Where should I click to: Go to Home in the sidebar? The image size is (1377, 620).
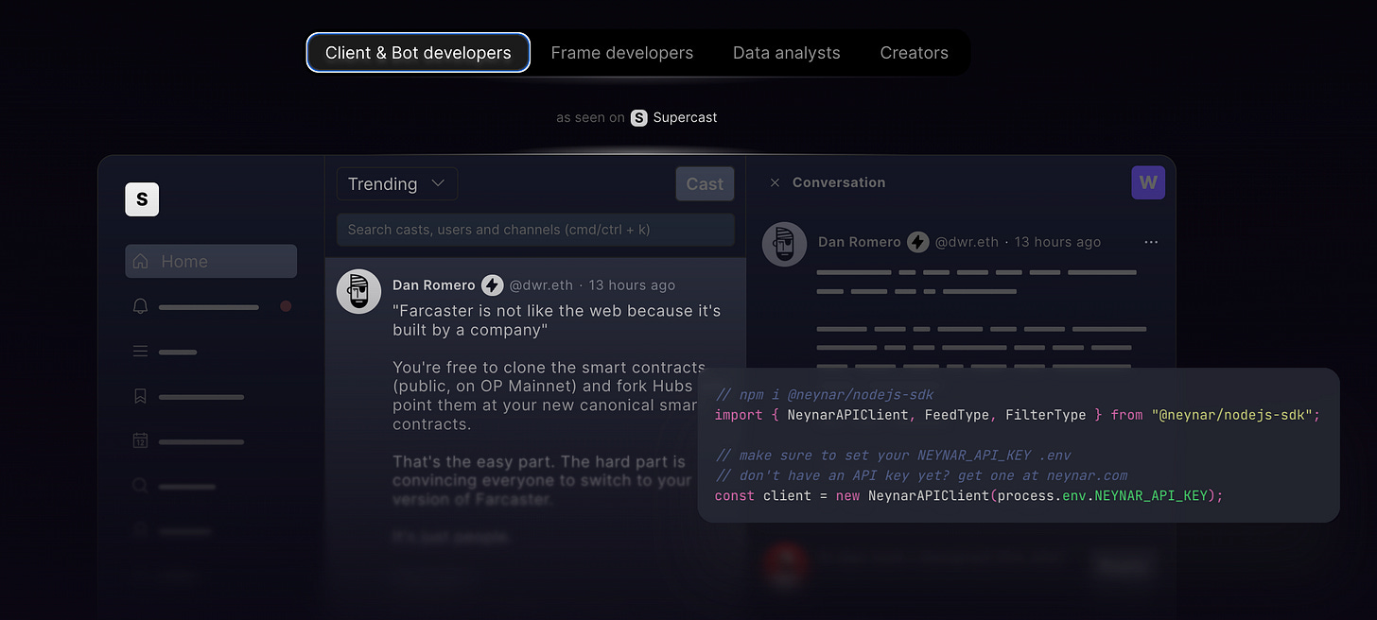(x=211, y=262)
